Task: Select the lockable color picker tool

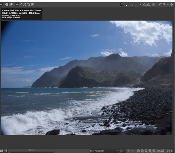Action: [25, 5]
